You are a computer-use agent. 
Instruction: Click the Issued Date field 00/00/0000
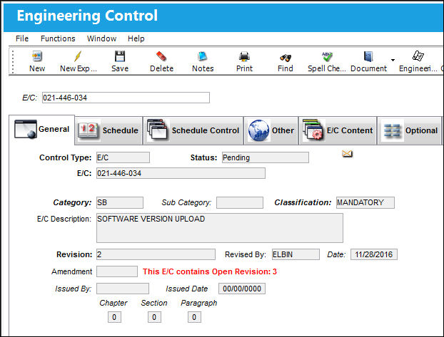[242, 289]
